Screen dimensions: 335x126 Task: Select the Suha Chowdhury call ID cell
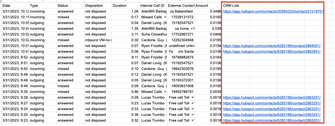tap(153, 34)
